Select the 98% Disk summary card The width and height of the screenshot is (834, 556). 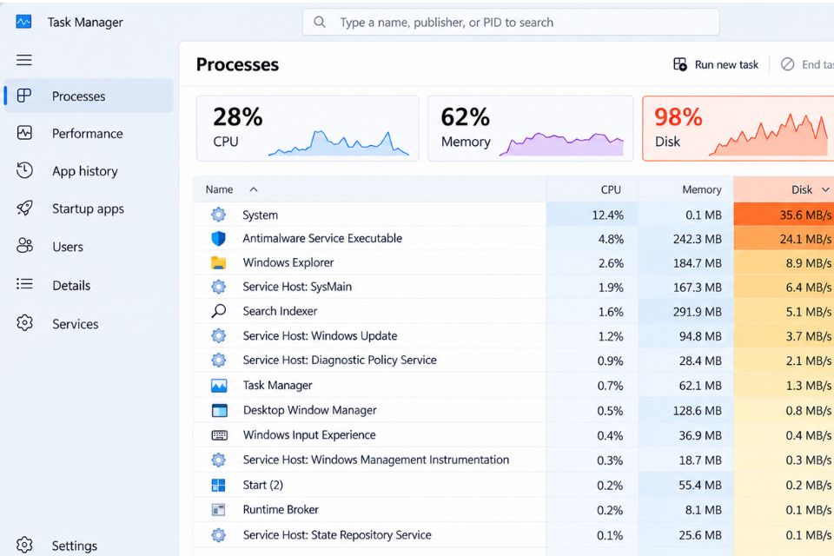(738, 129)
